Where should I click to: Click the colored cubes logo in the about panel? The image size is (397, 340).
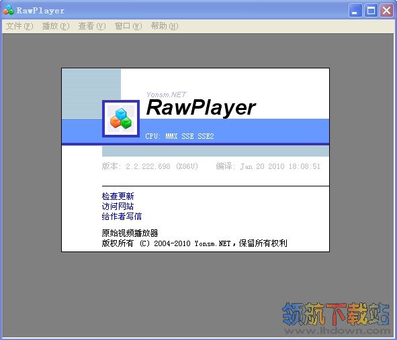tap(121, 119)
